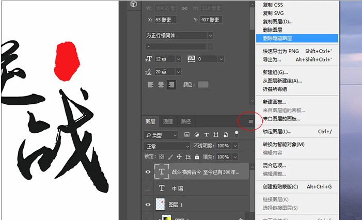362x220 pixels.
Task: Click the T thumbnail of 中国 layer
Action: coord(162,188)
